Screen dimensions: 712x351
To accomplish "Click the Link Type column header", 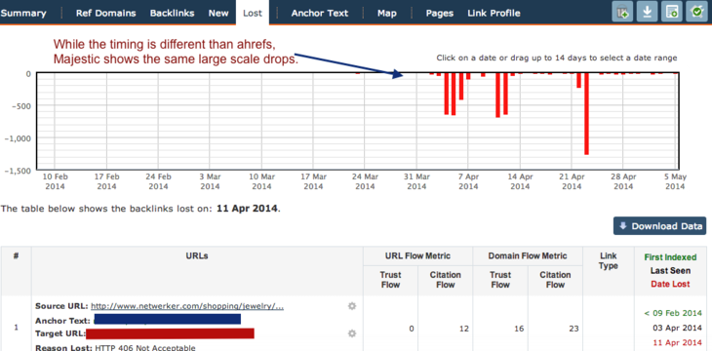I will click(x=608, y=260).
